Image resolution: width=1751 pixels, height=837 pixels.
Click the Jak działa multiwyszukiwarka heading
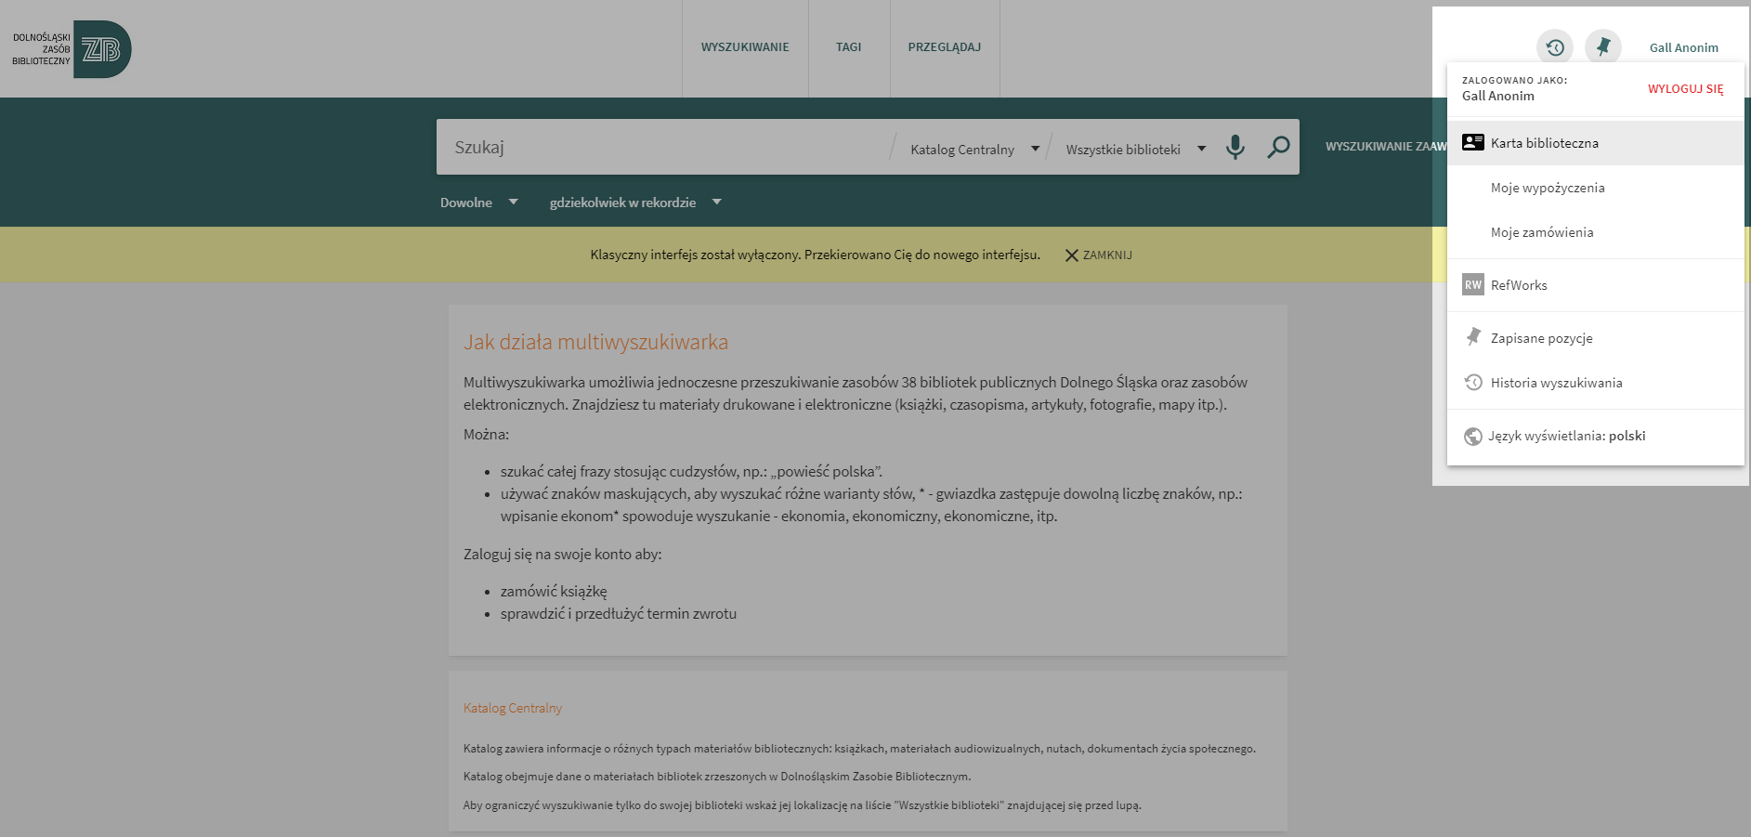tap(595, 342)
